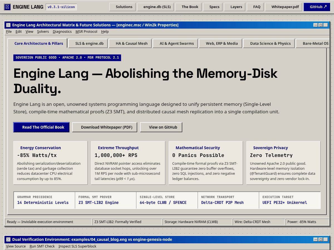Click the Extreme Throughput card title
This screenshot has height=250, width=334.
(118, 148)
